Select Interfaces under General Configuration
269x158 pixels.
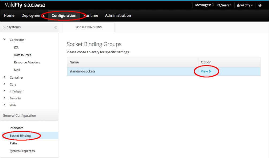pyautogui.click(x=17, y=128)
